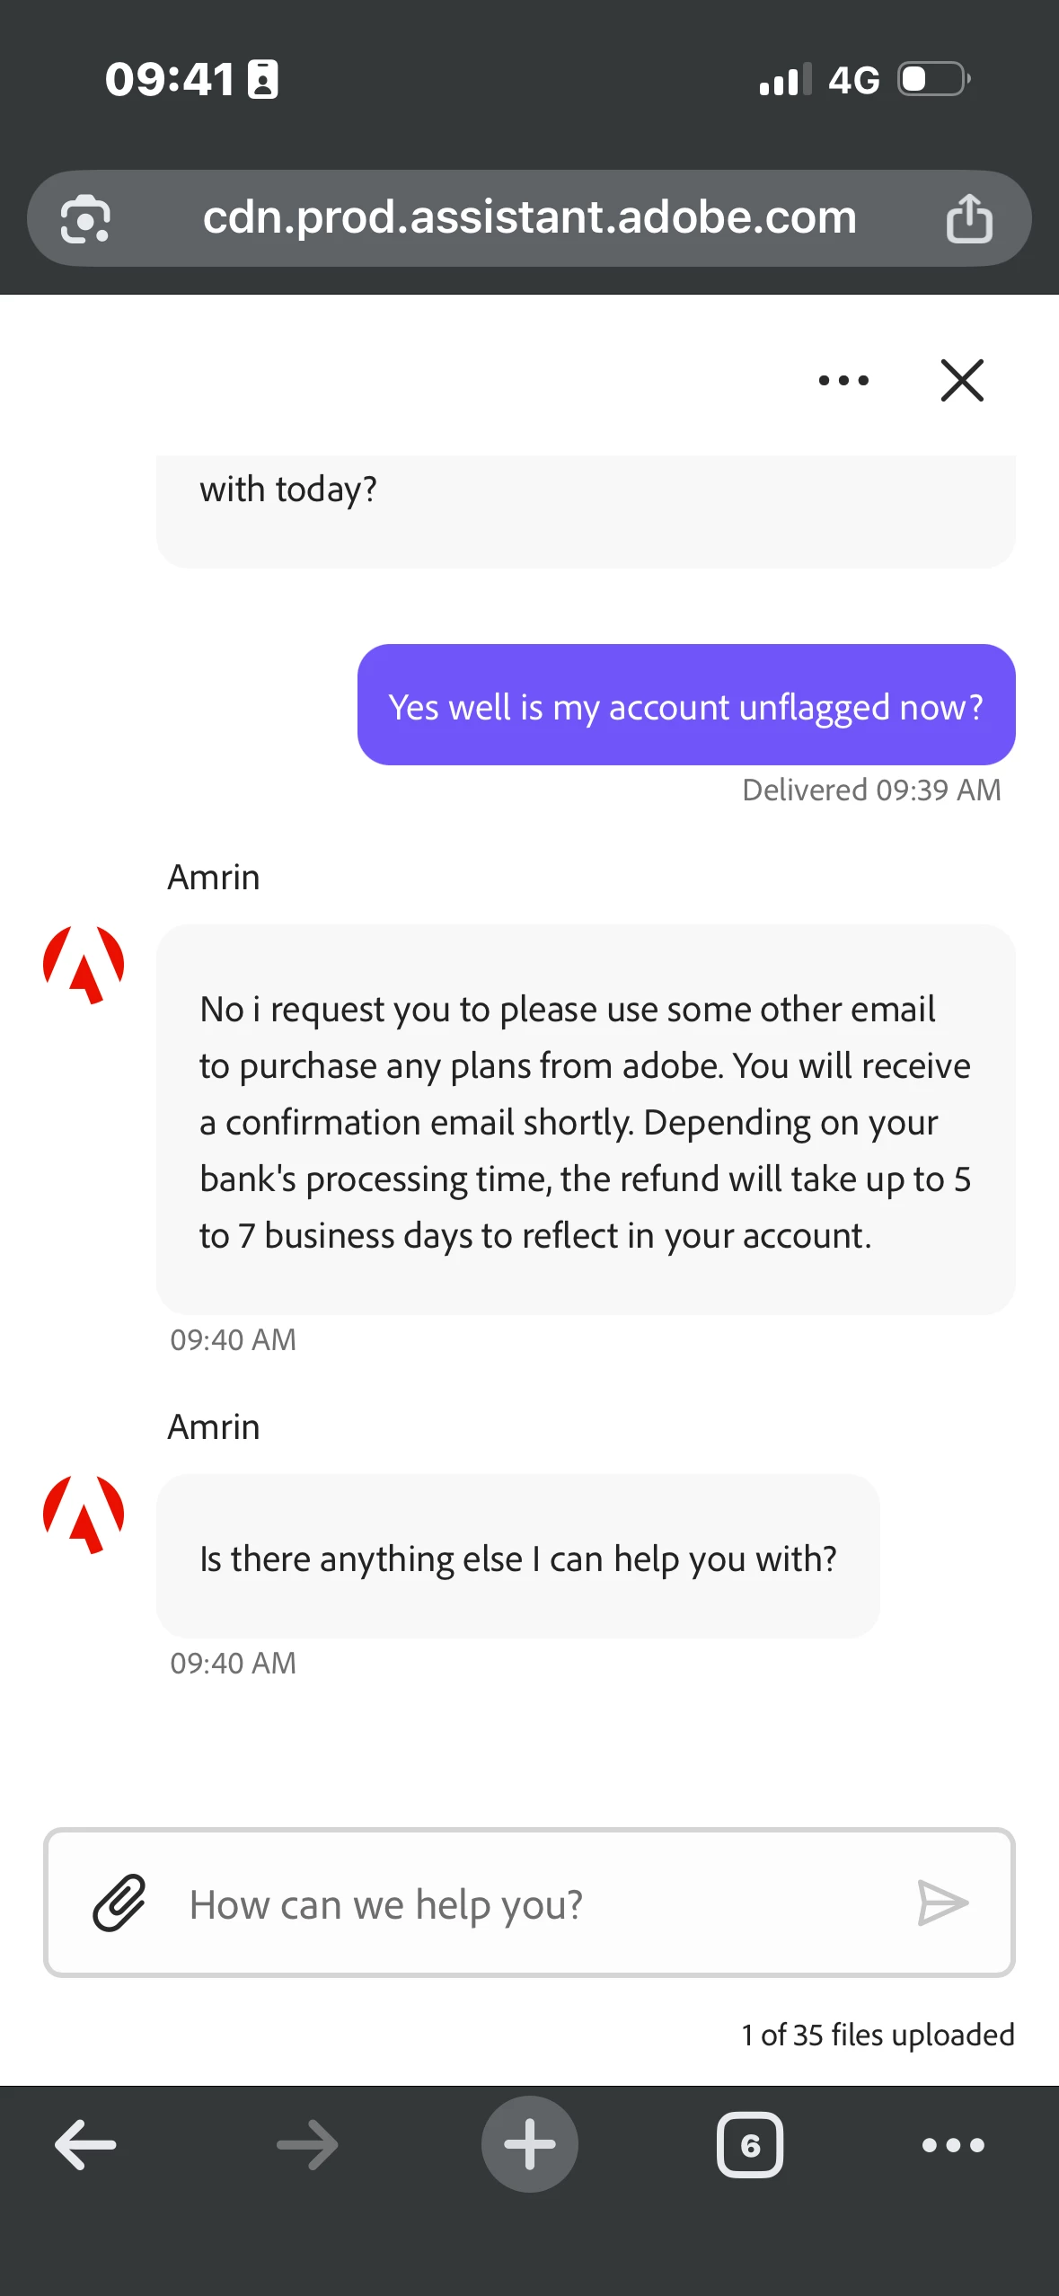The image size is (1059, 2296).
Task: Tap the browser forward arrow
Action: click(307, 2145)
